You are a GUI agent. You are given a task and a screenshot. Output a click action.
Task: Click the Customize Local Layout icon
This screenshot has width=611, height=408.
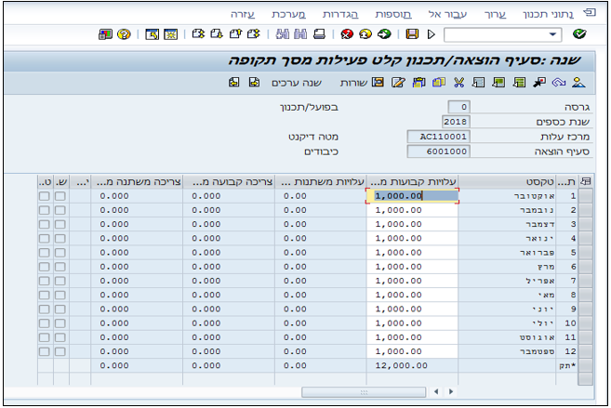(x=105, y=34)
